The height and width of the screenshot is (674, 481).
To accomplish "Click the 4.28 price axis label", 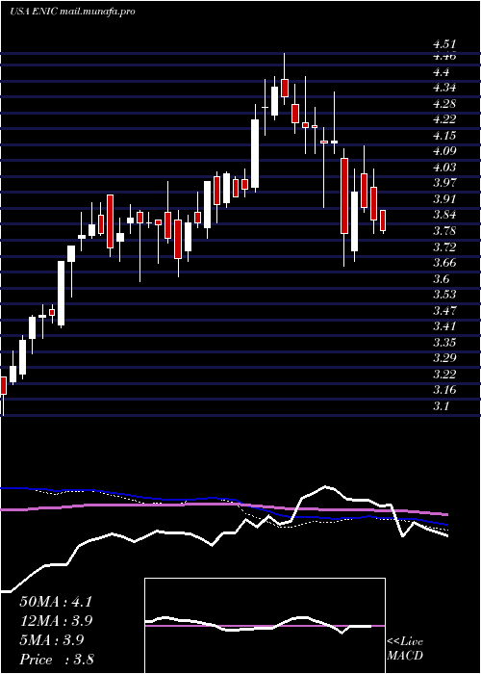I will pyautogui.click(x=444, y=103).
